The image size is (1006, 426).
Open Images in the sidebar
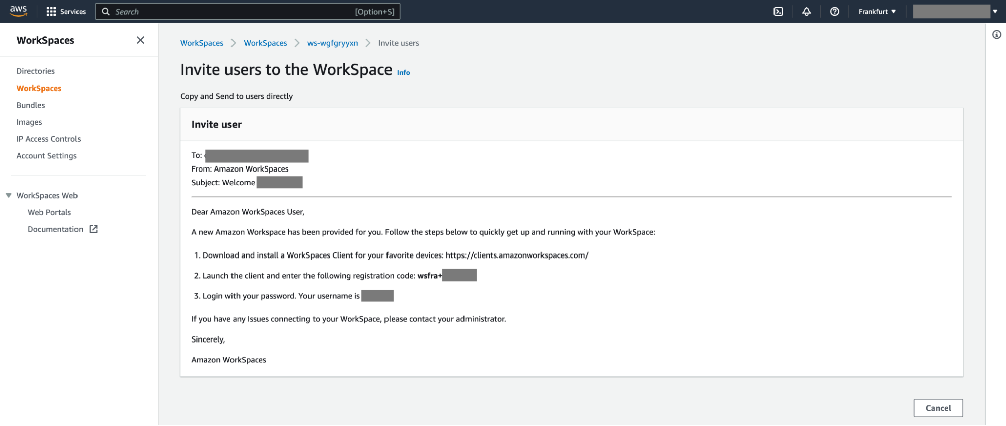click(29, 122)
